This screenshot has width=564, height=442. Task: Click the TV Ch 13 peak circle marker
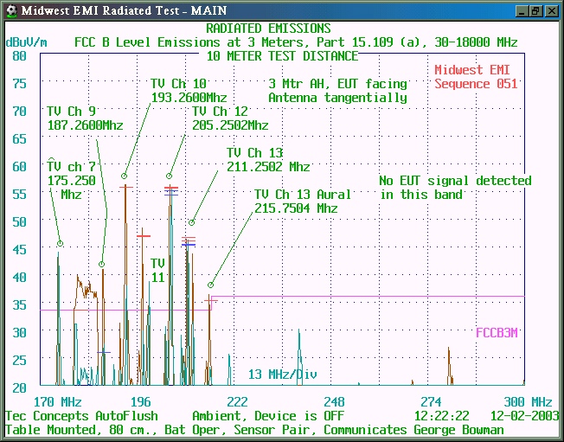tap(192, 222)
